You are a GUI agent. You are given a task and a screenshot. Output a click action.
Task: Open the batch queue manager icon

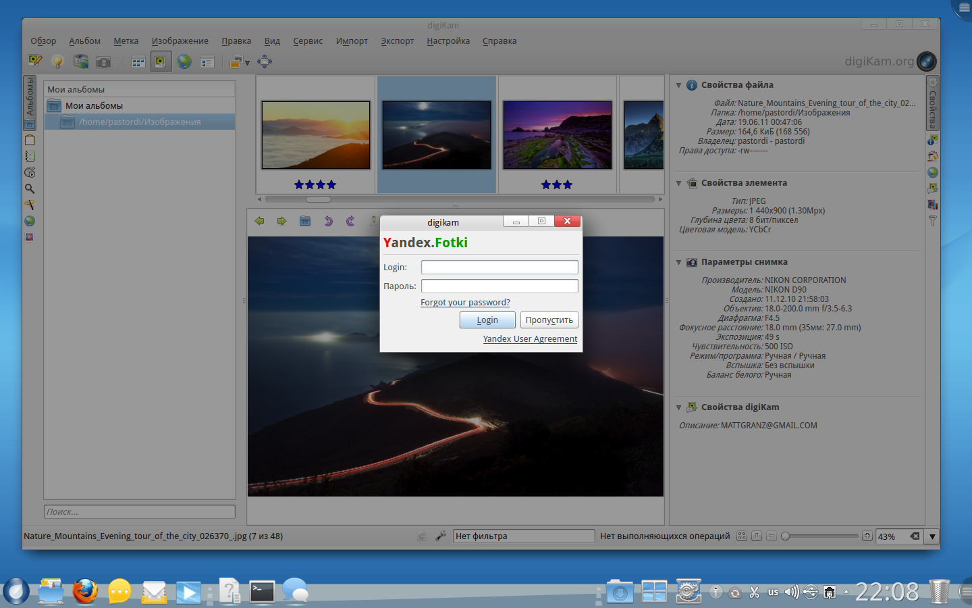81,61
